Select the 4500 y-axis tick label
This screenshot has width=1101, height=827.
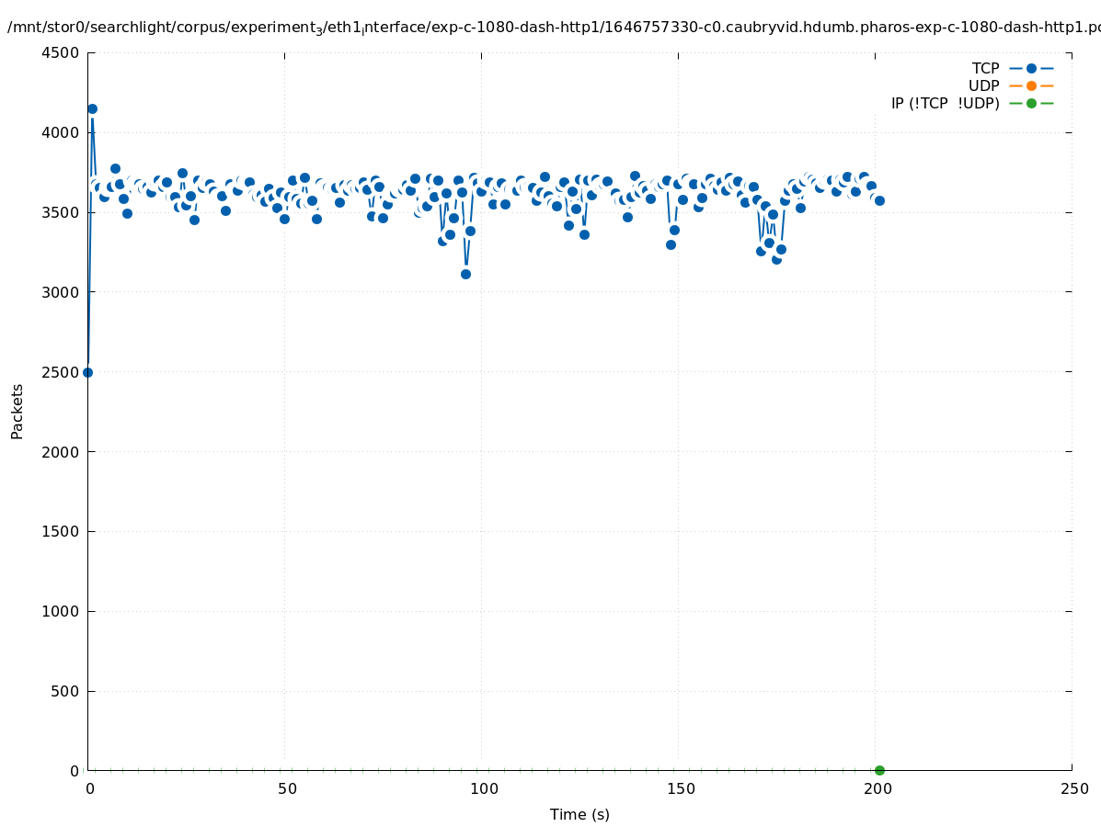61,53
